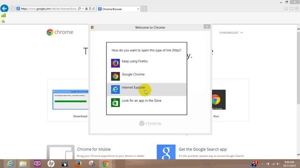
Task: Click the address bar search magnifier icon
Action: (79, 8)
